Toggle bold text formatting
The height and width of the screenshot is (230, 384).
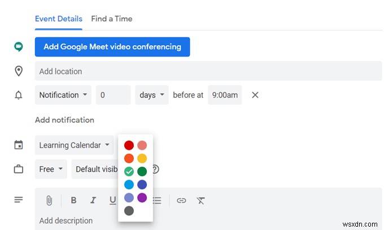pos(73,200)
